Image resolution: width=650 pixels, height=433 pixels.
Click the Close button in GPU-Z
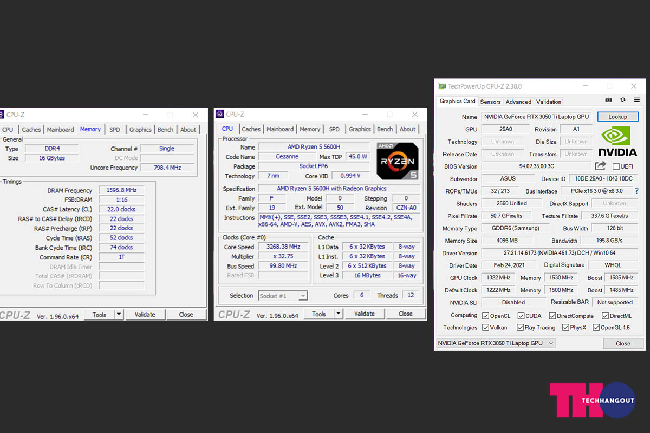click(623, 343)
